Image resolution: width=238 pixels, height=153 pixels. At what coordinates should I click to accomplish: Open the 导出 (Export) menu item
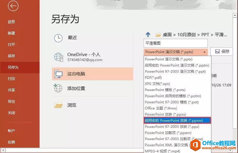click(x=11, y=102)
